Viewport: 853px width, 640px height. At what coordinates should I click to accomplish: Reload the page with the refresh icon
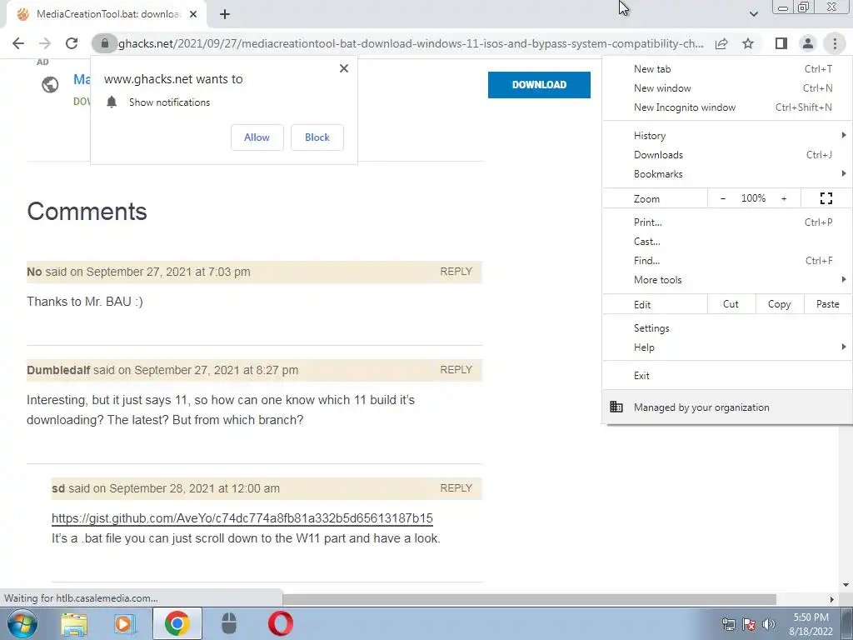72,43
